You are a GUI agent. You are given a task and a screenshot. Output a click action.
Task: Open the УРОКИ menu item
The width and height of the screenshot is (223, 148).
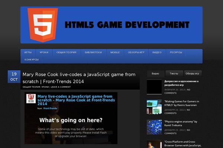click(x=44, y=53)
